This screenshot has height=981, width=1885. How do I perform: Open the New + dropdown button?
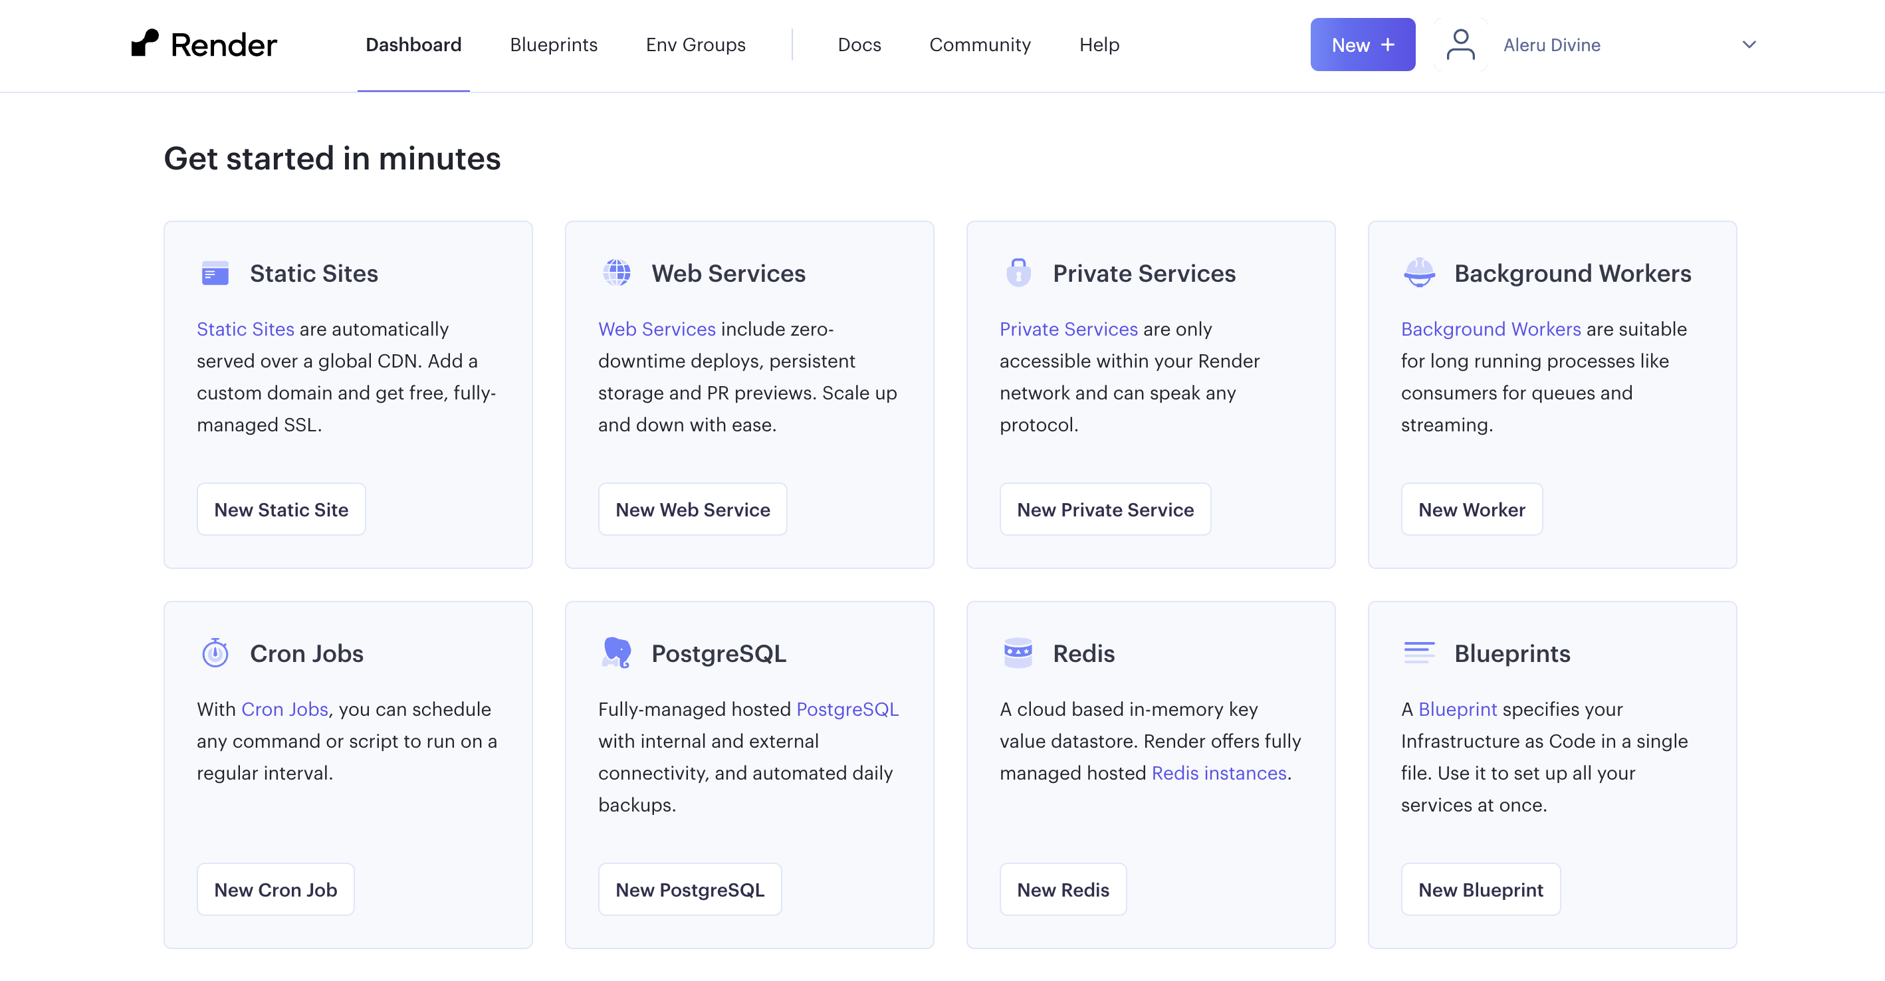tap(1362, 45)
